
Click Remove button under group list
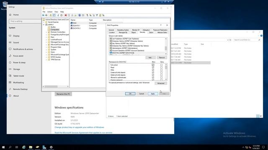[162, 57]
